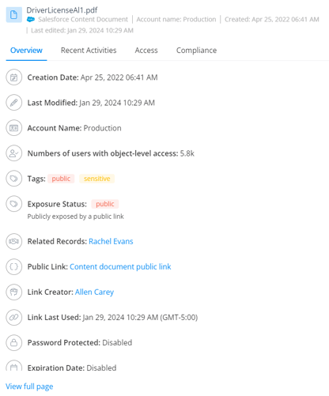Open the Access tab

146,51
